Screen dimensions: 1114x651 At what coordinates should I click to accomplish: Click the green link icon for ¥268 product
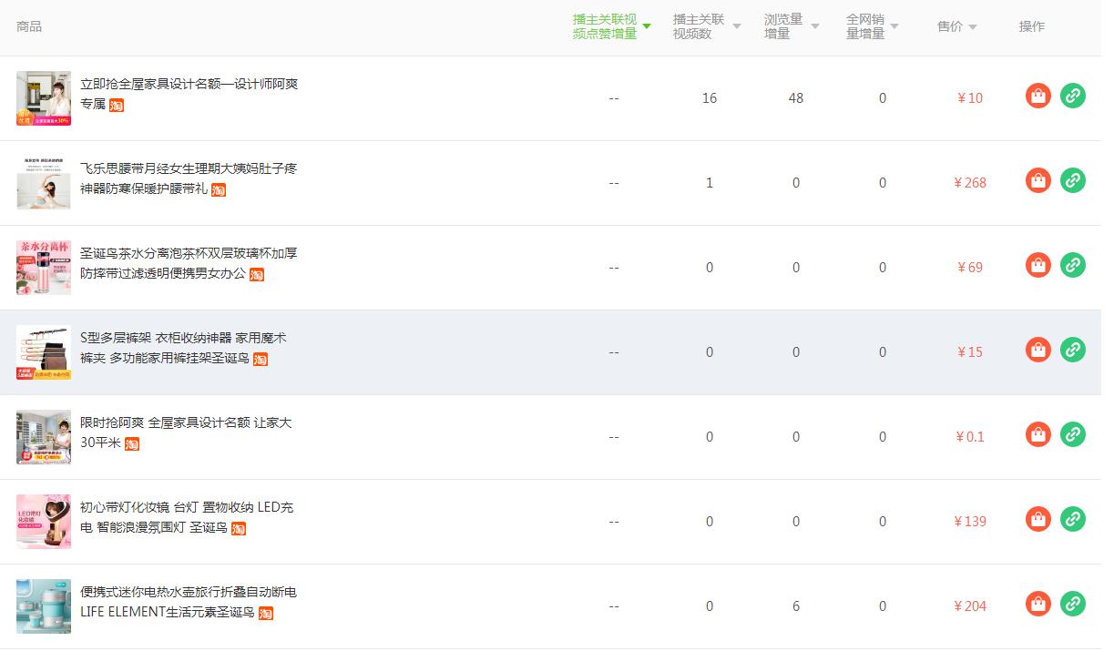click(x=1072, y=180)
